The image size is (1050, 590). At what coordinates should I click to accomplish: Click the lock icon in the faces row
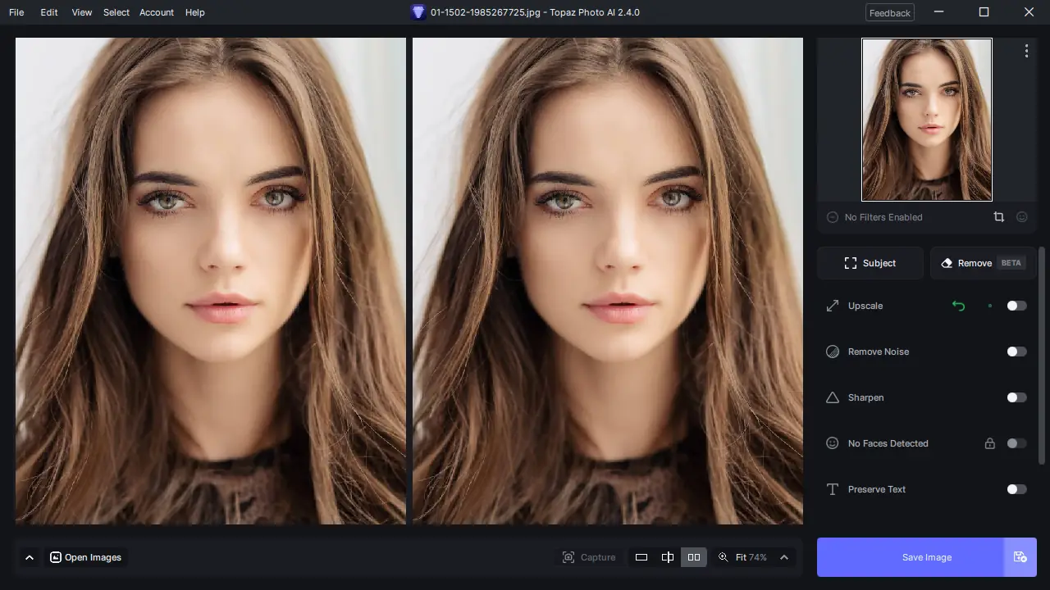990,443
